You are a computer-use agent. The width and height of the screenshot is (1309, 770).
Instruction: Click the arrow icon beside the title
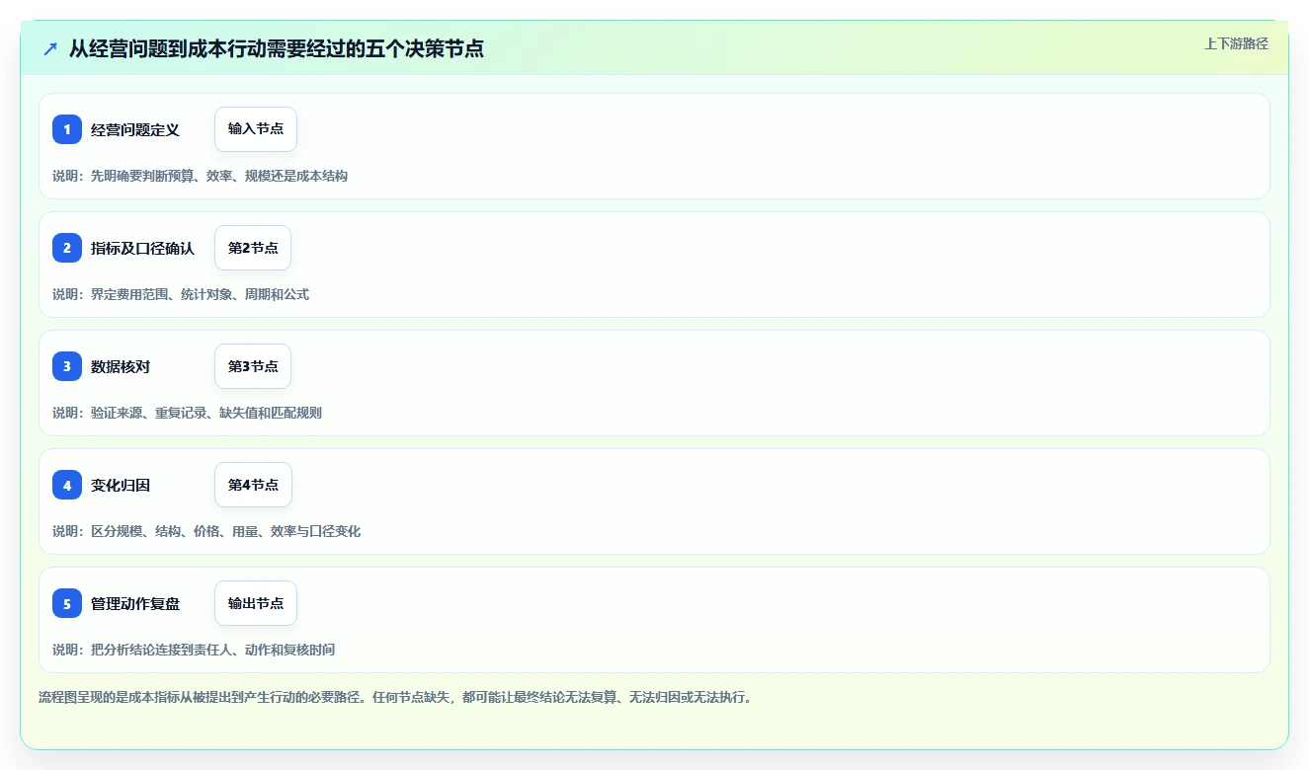point(50,49)
